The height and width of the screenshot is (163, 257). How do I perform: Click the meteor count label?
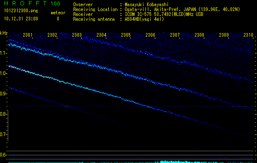(x=58, y=13)
